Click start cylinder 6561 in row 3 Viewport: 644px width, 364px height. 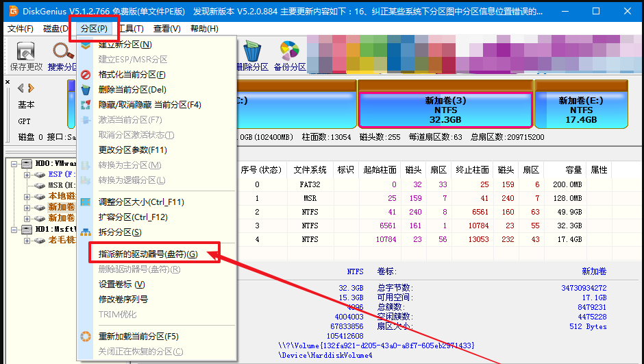point(388,226)
